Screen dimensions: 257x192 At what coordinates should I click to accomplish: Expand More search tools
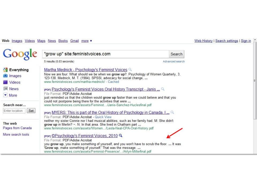tap(16, 134)
